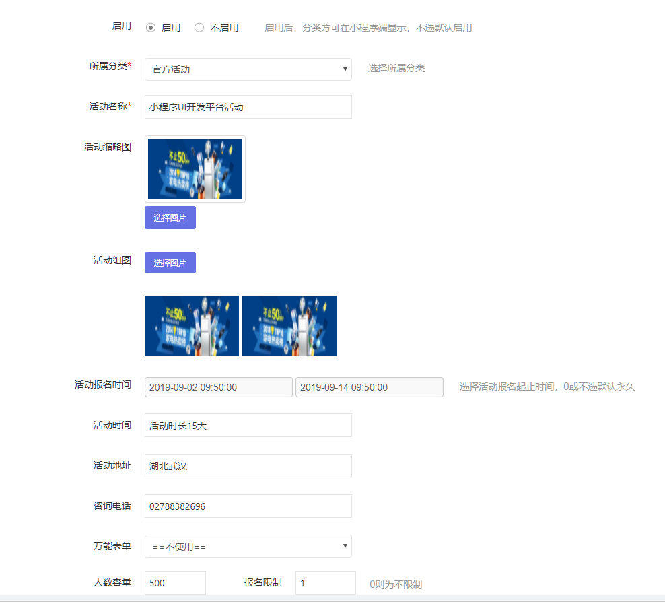Open the 万能表单 dropdown ==不使用==
The height and width of the screenshot is (604, 665).
[248, 546]
